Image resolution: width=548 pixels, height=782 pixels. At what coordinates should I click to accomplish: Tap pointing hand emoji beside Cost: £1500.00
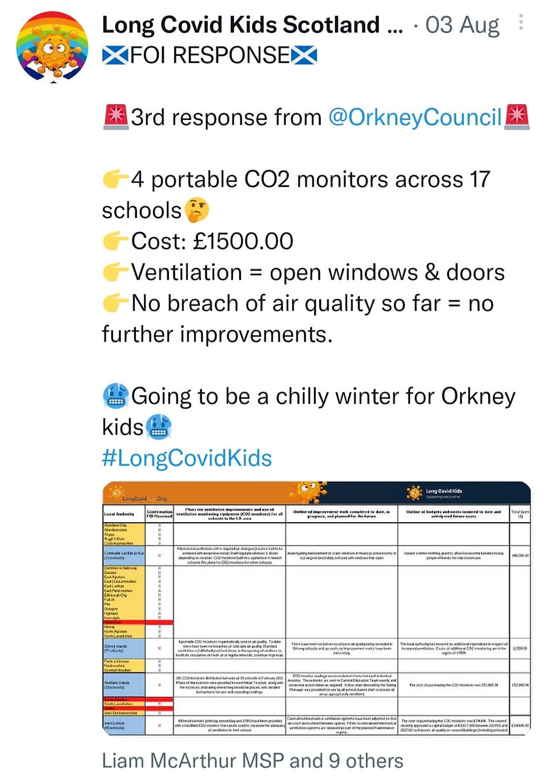[116, 241]
